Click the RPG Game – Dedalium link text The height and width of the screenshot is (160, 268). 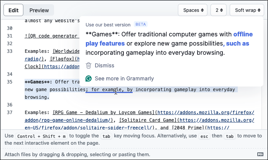(104, 113)
